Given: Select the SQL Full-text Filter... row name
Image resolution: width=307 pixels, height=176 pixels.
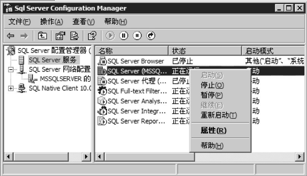Looking at the screenshot, I should click(x=137, y=91).
